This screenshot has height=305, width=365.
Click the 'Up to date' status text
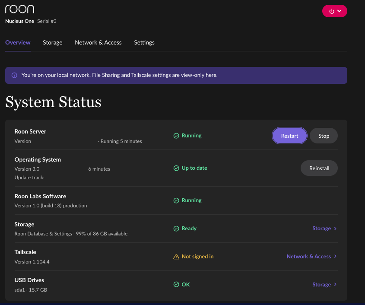coord(194,168)
